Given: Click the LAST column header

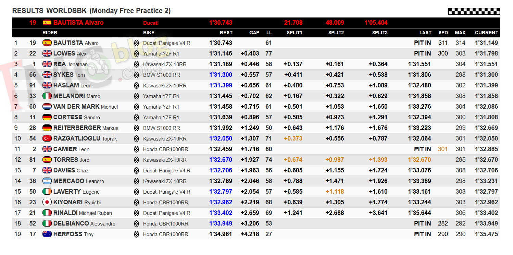Looking at the screenshot, I should tap(425, 33).
